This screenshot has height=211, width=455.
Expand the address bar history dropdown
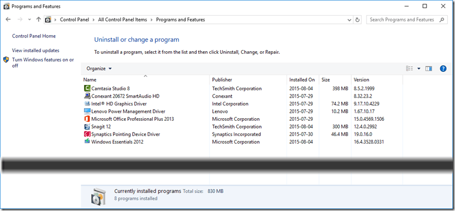tap(348, 20)
